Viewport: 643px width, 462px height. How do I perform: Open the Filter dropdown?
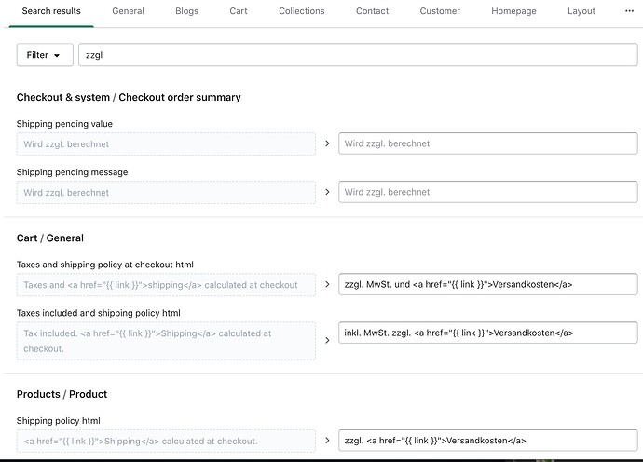pos(44,55)
